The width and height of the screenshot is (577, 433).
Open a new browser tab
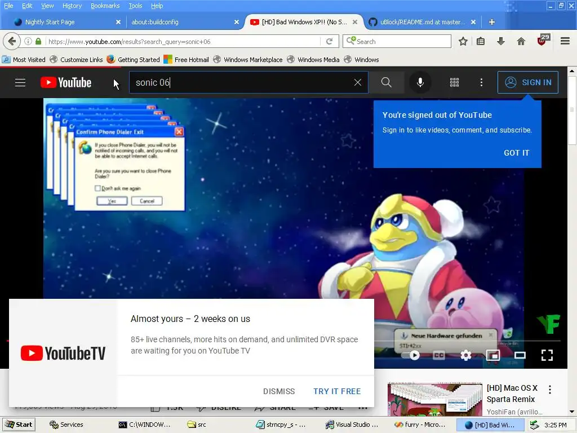(x=491, y=22)
